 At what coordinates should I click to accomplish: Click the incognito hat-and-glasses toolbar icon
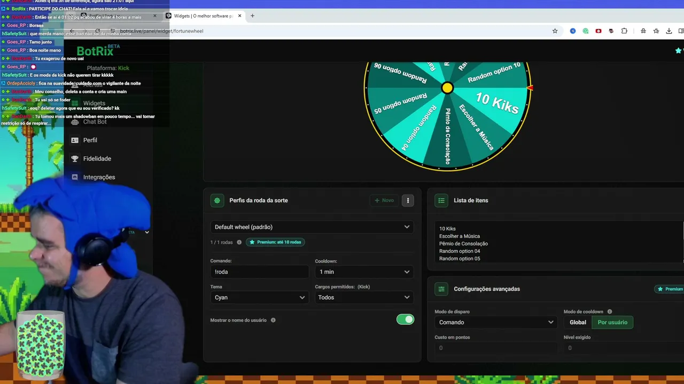[x=643, y=31]
